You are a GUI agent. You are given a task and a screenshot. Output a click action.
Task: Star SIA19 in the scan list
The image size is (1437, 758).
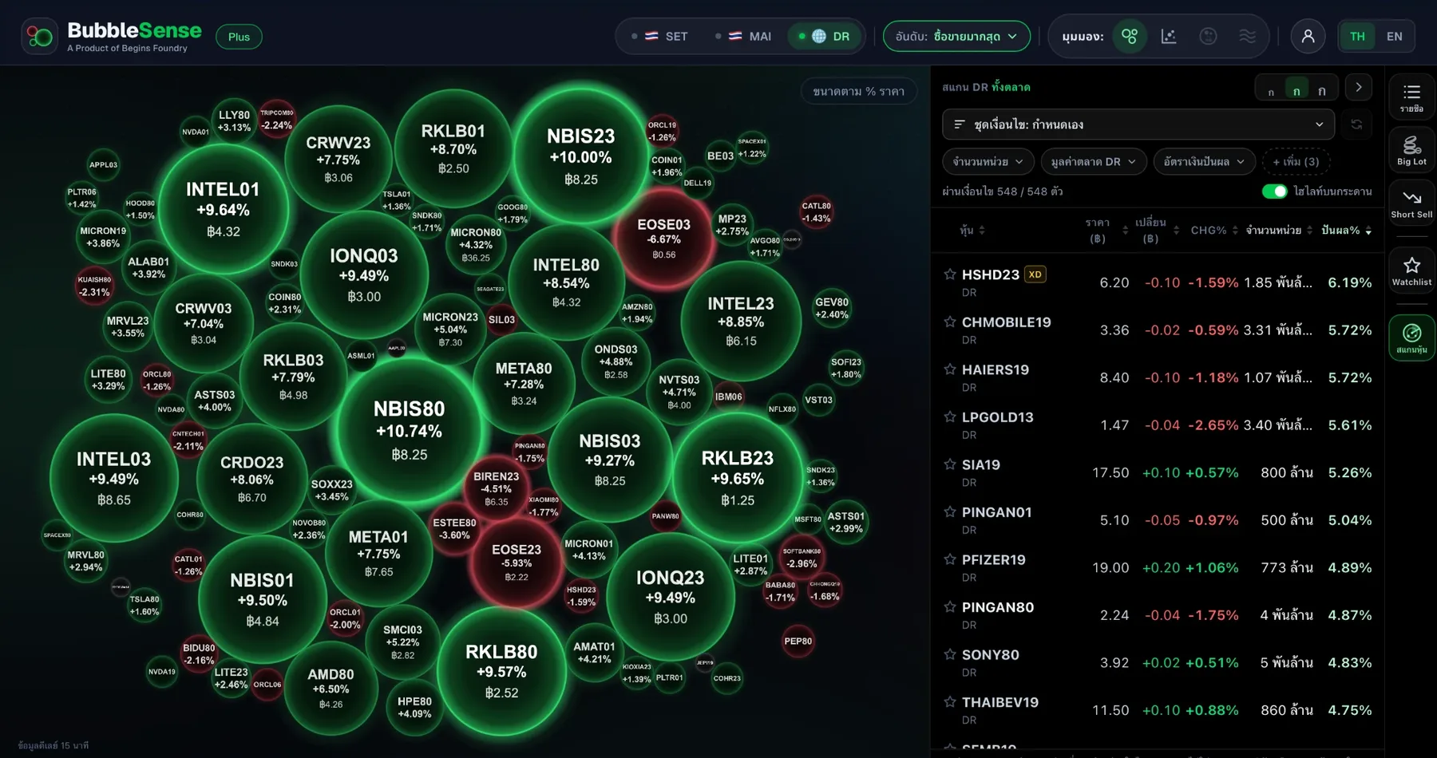click(x=950, y=464)
